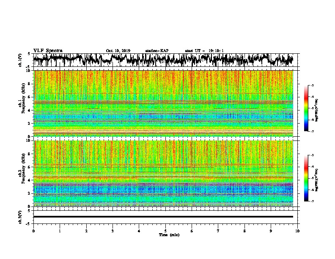Click the time axis tick label "7"
This screenshot has height=259, width=335.
218,231
